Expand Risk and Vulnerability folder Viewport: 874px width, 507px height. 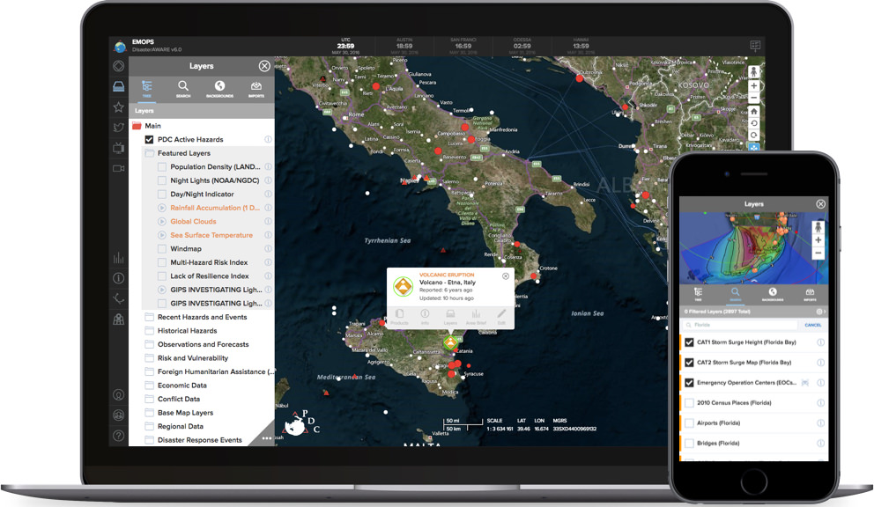(149, 357)
